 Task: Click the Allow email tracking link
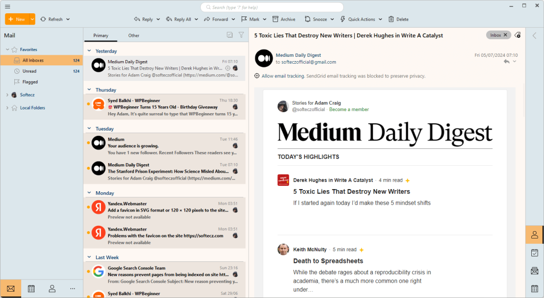tap(283, 76)
